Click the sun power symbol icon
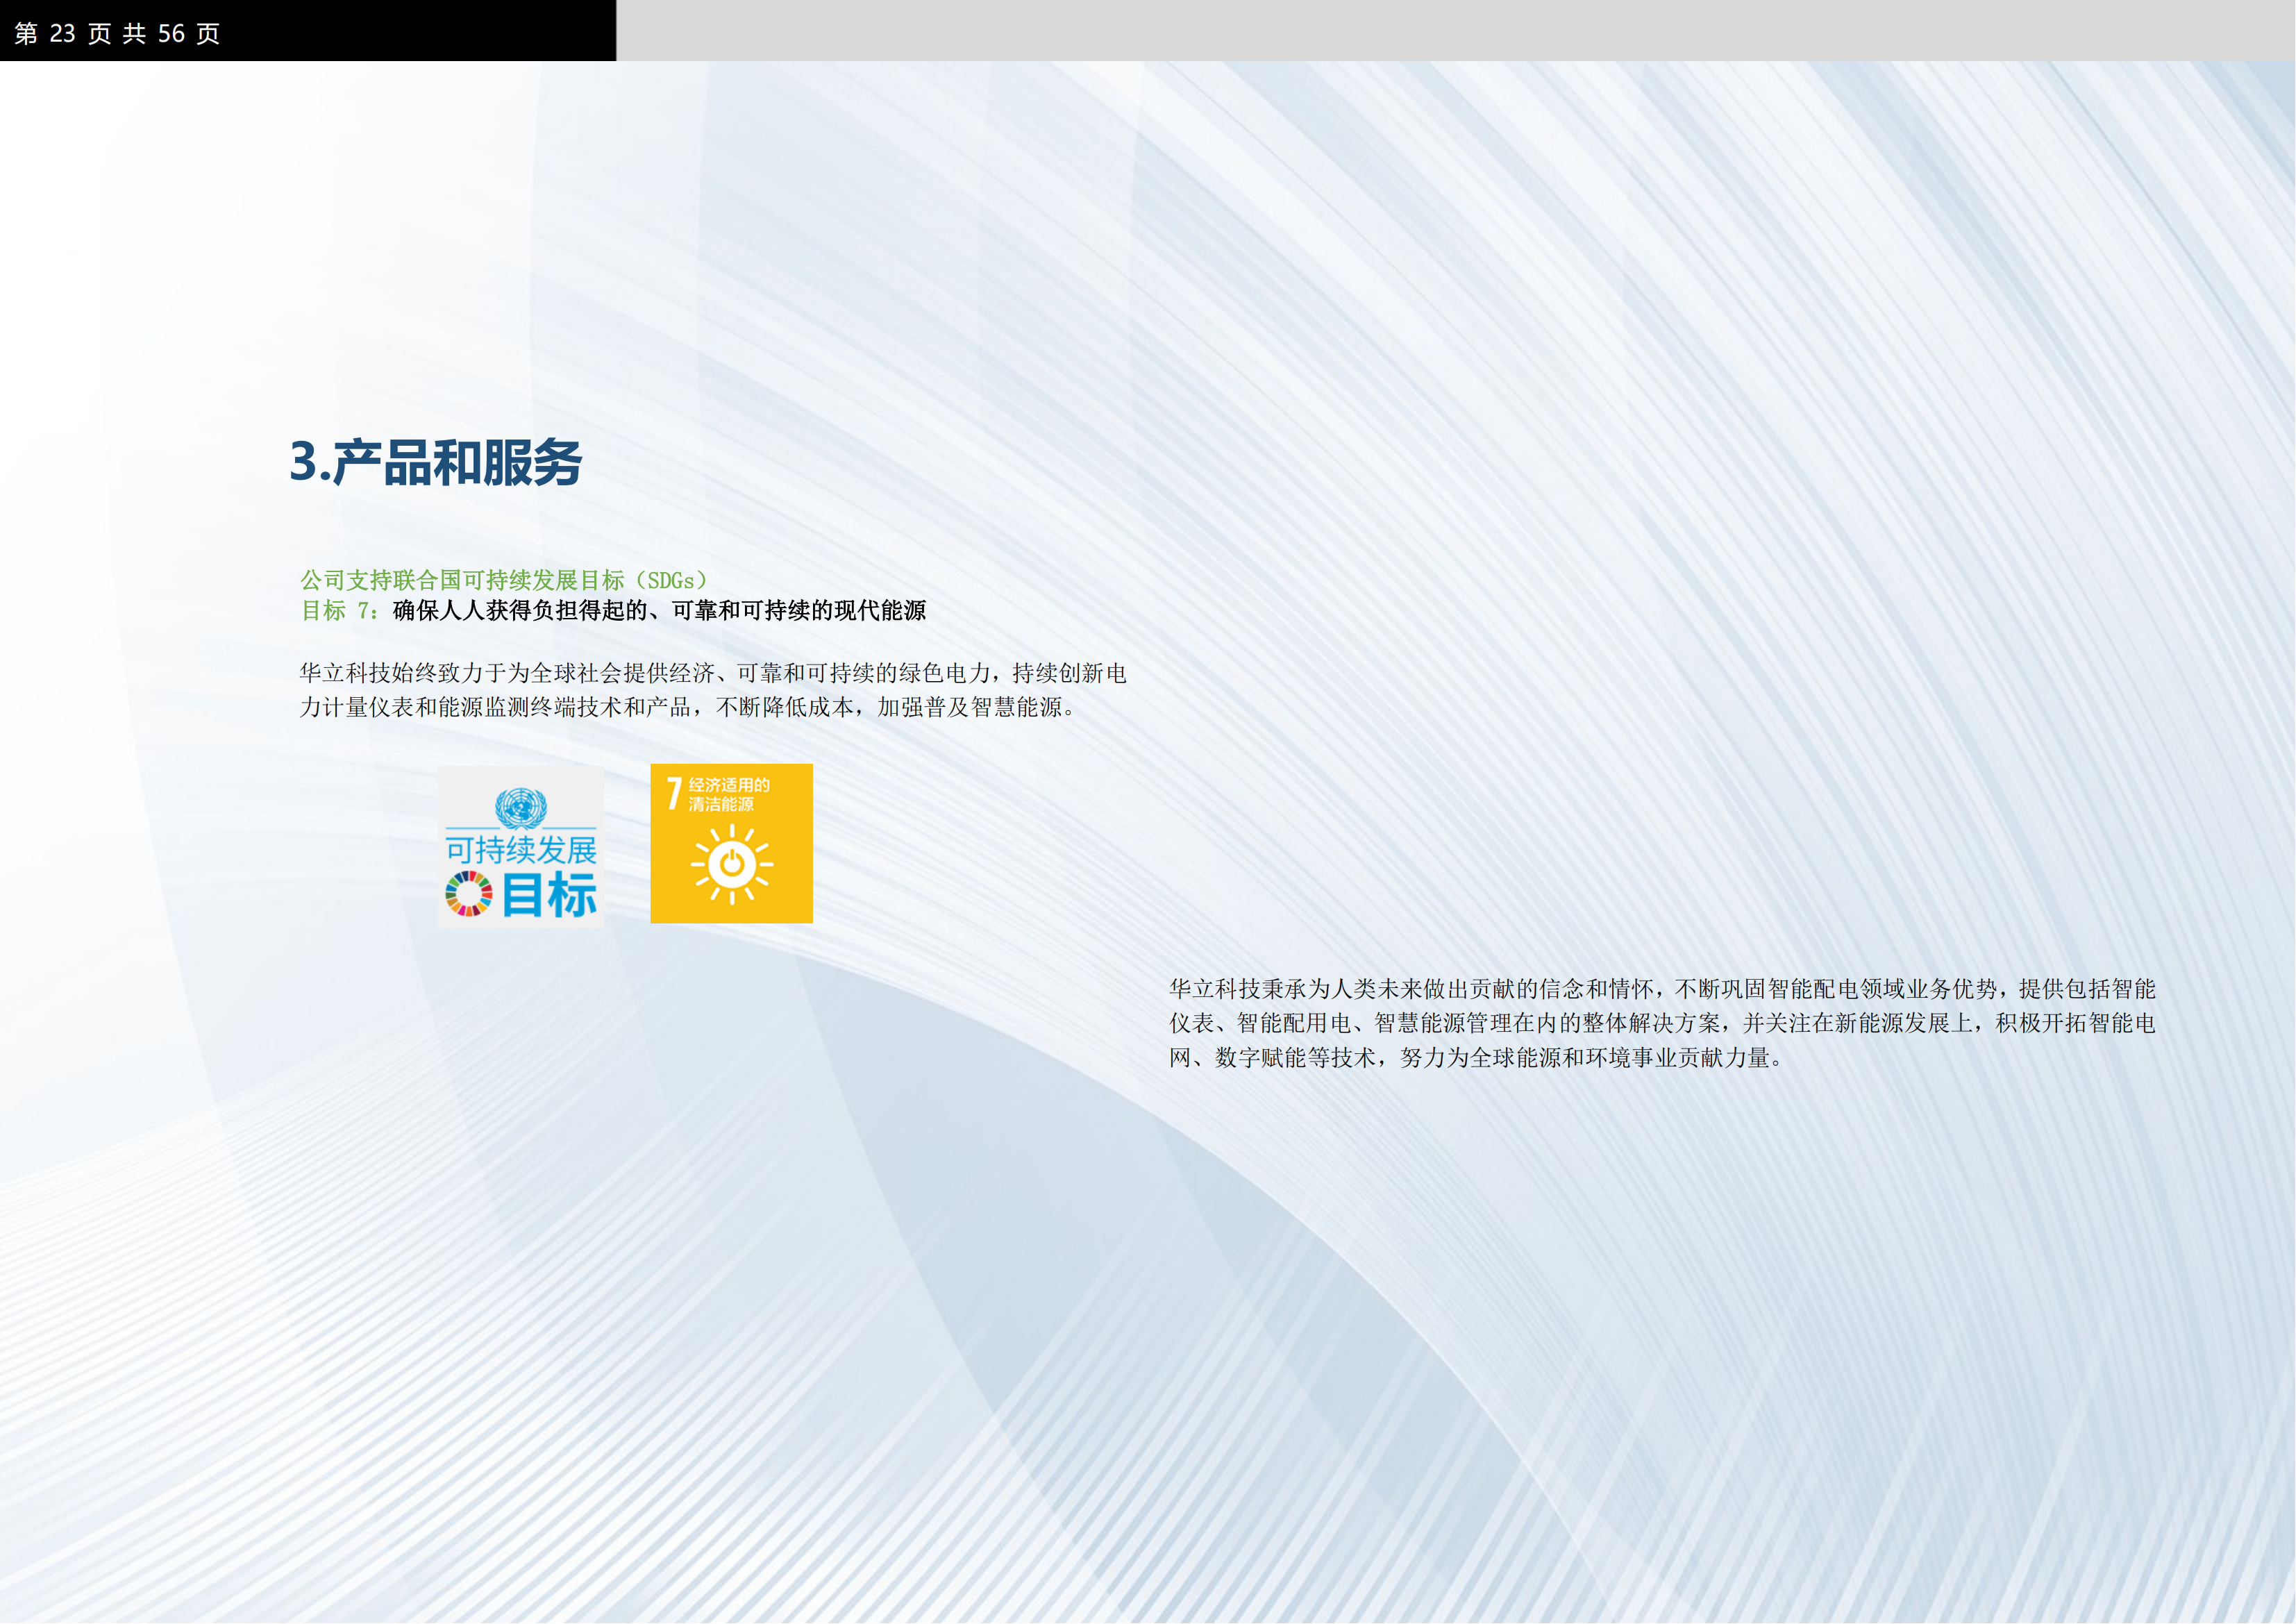The image size is (2296, 1624). 732,864
